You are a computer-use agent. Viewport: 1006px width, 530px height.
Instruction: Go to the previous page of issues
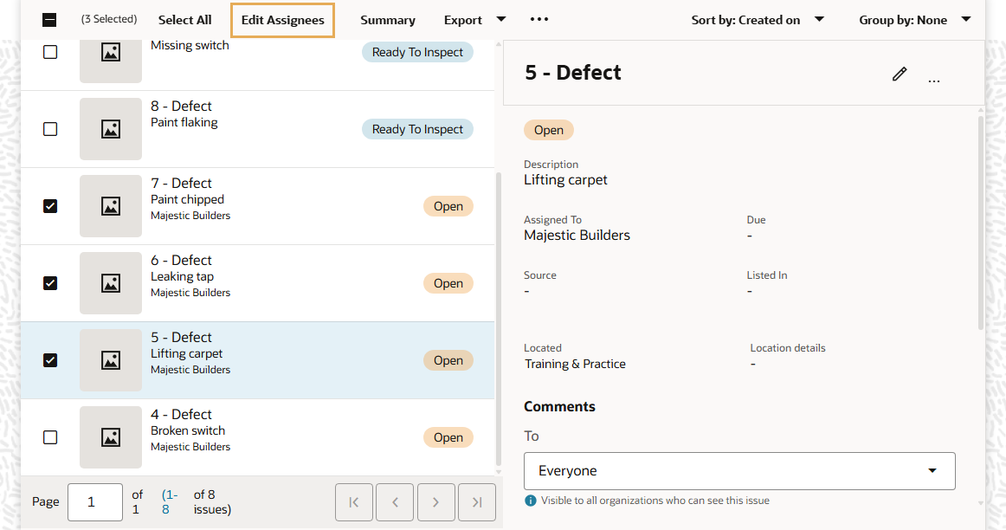click(x=395, y=502)
